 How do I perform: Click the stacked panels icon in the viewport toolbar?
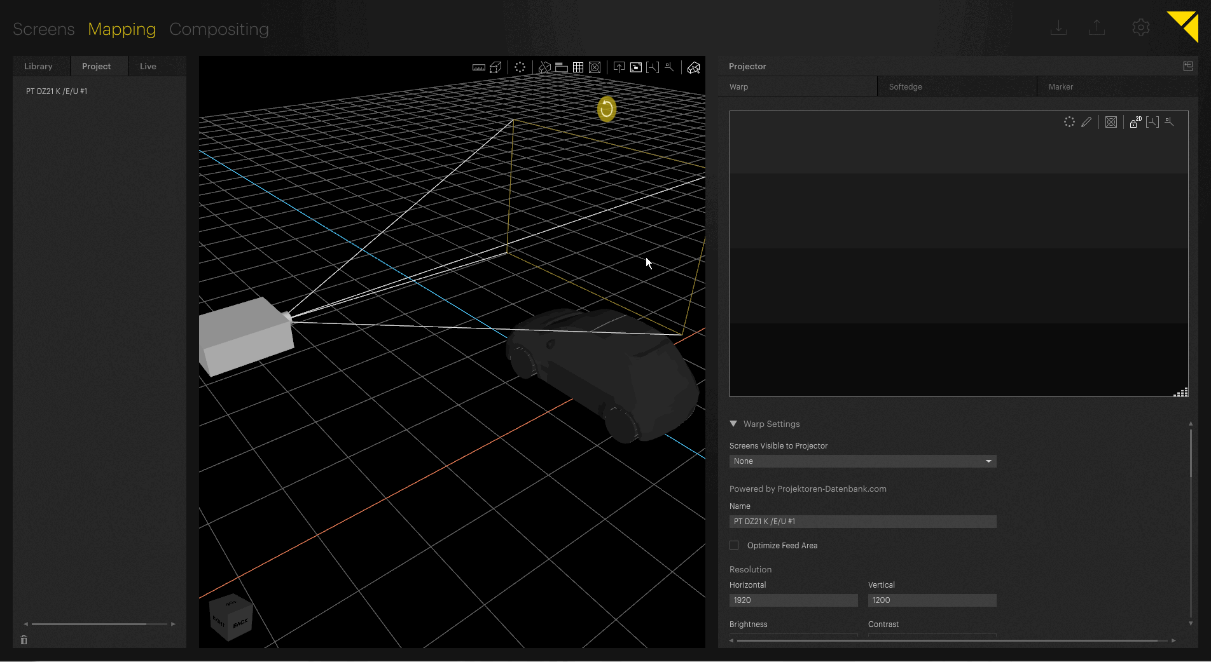pyautogui.click(x=561, y=67)
